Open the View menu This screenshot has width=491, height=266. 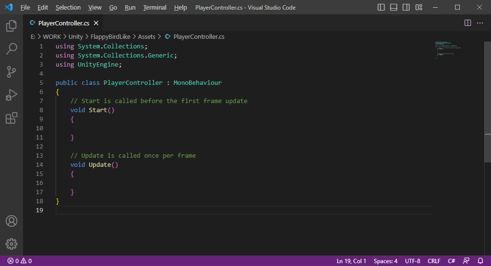click(95, 8)
